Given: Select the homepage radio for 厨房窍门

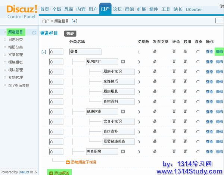Looking at the screenshot, I should [198, 62].
